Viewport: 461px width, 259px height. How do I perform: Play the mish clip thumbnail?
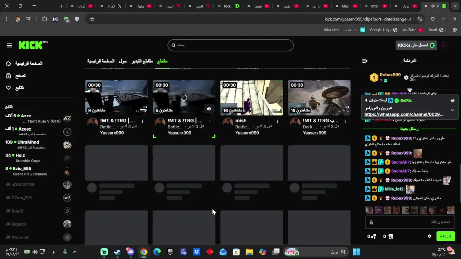tap(251, 97)
